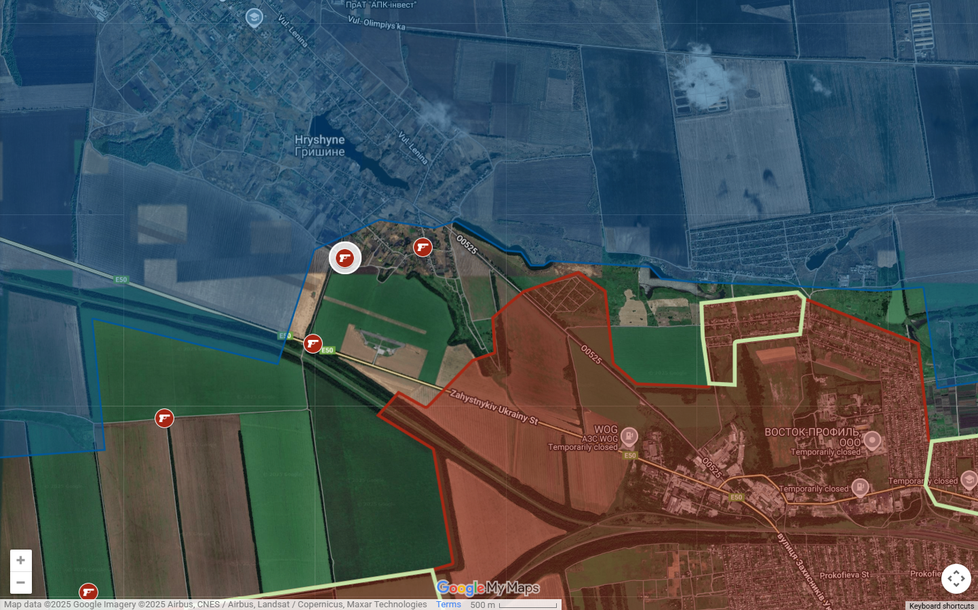978x610 pixels.
Task: Open the Google My Maps logo link
Action: click(488, 588)
